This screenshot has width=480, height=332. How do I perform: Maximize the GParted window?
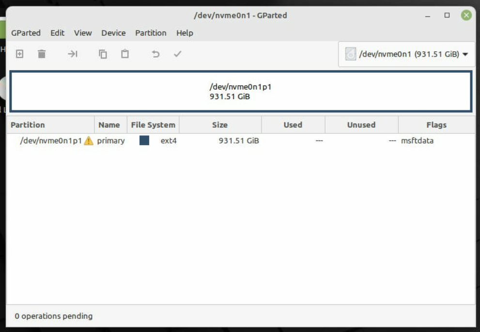[447, 15]
